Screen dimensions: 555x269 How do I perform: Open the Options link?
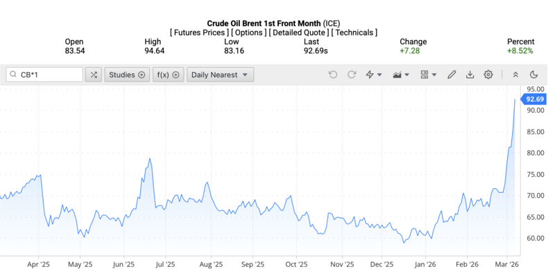pos(249,33)
